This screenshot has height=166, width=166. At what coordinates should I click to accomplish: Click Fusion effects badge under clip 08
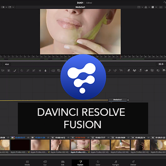point(29,152)
